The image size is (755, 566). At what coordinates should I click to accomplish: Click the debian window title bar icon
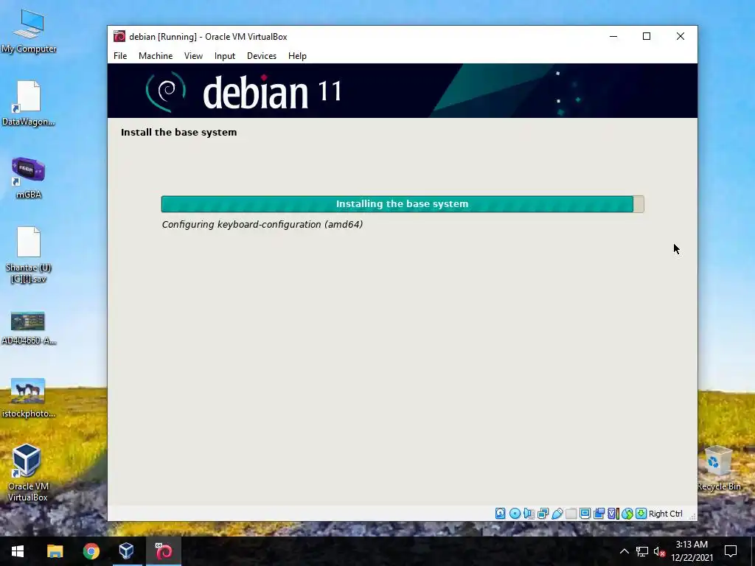(x=119, y=37)
